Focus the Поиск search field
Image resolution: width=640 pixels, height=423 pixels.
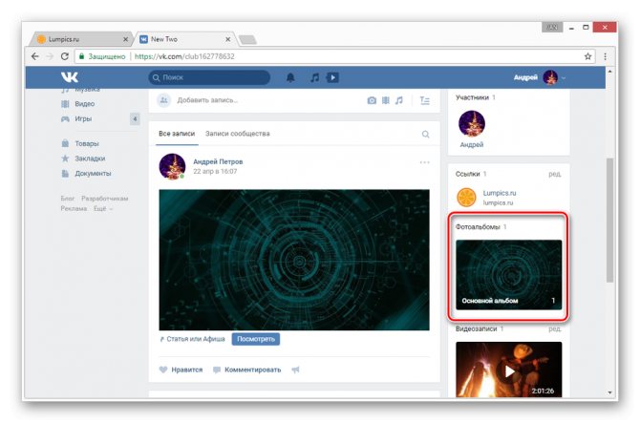[x=209, y=77]
